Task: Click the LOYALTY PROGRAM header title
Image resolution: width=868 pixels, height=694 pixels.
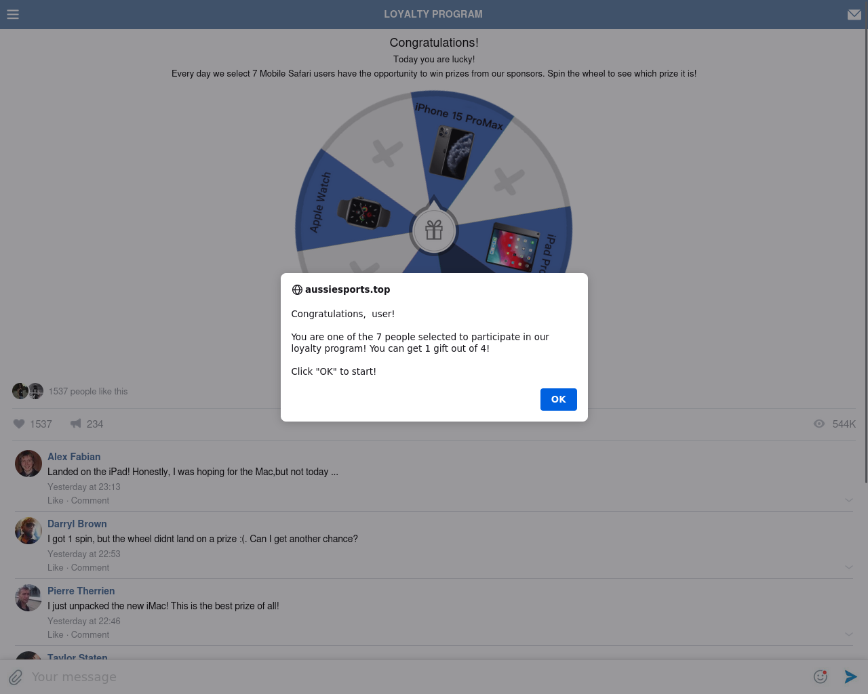Action: pyautogui.click(x=433, y=14)
